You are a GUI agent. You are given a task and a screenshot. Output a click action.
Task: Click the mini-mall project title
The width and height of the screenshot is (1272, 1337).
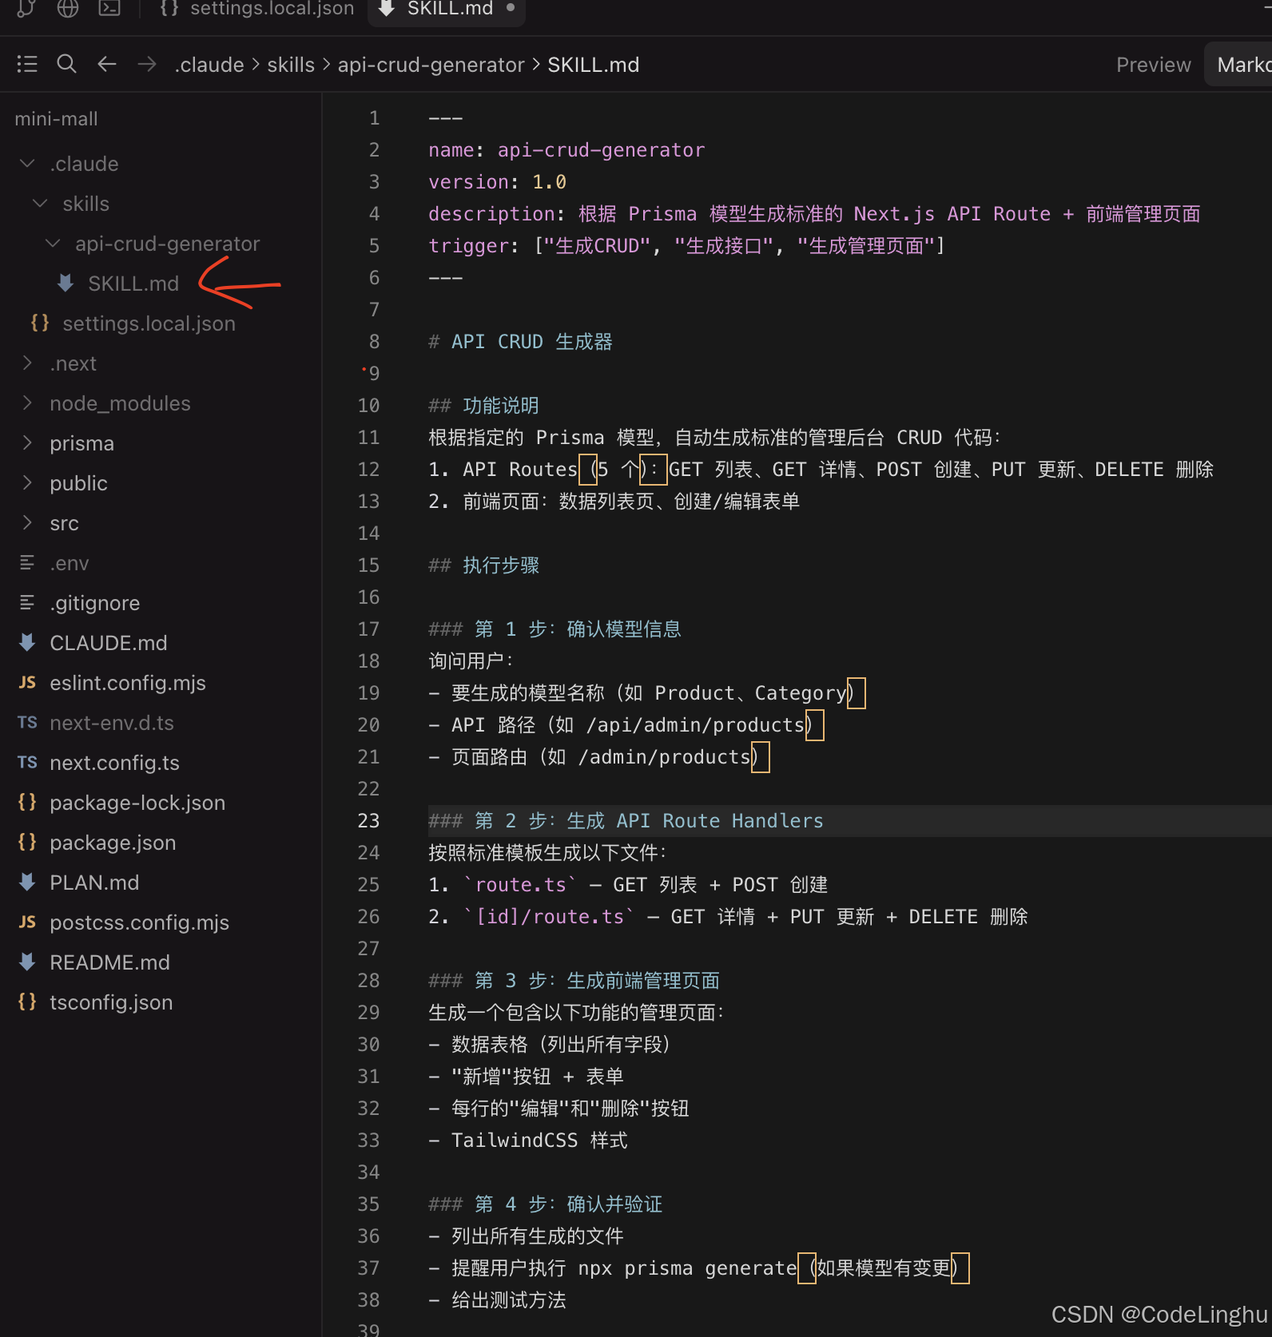click(x=56, y=118)
